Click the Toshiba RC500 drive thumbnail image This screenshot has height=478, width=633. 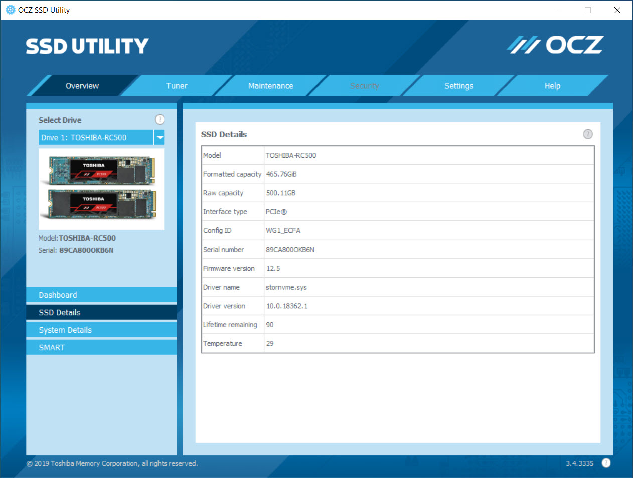(x=101, y=189)
